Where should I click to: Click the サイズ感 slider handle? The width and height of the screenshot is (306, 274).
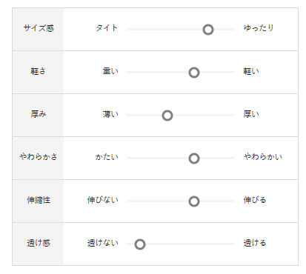(x=208, y=30)
